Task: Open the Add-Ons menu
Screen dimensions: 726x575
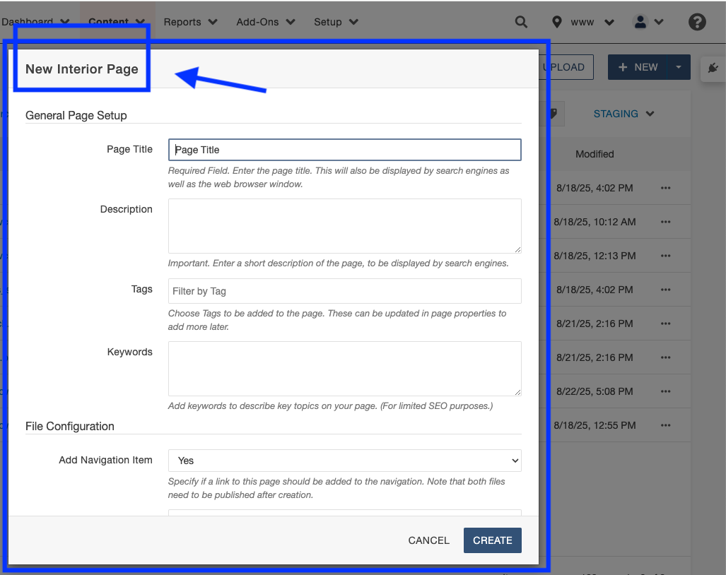Action: coord(265,22)
